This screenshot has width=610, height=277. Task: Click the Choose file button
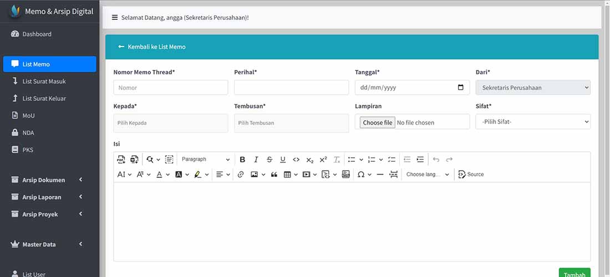377,122
